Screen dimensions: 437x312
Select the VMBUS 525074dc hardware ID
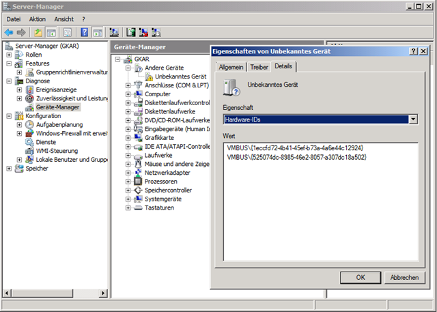click(x=296, y=157)
